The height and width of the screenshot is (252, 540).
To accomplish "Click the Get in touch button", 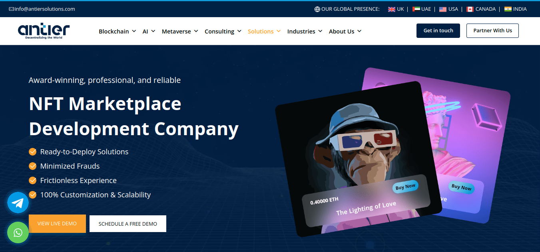I will 438,31.
